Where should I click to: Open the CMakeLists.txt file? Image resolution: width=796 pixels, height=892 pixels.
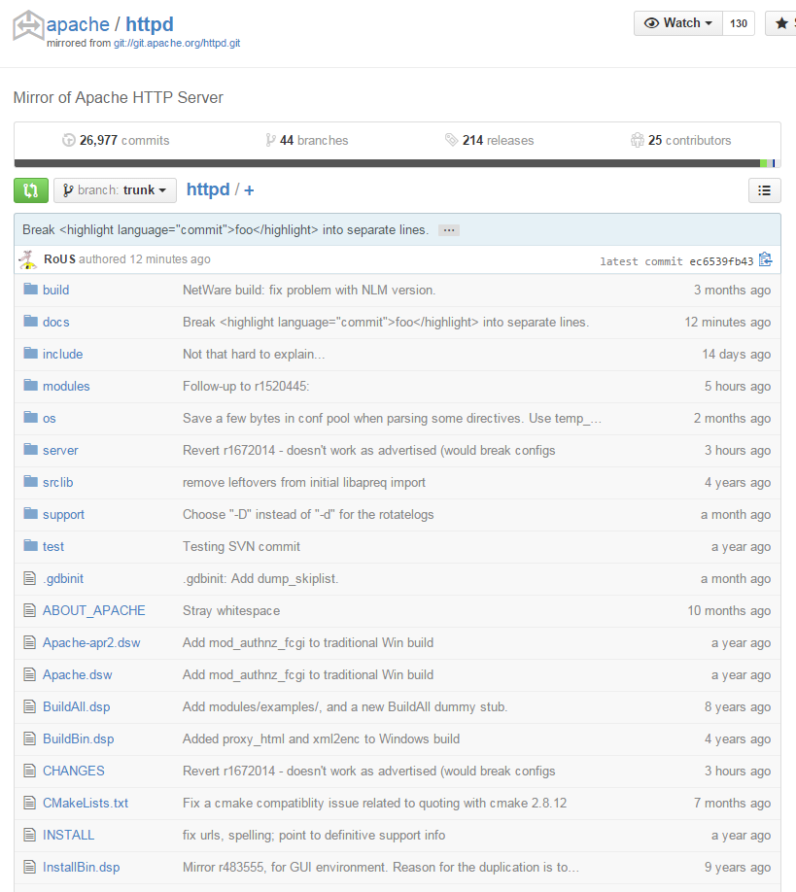(86, 804)
